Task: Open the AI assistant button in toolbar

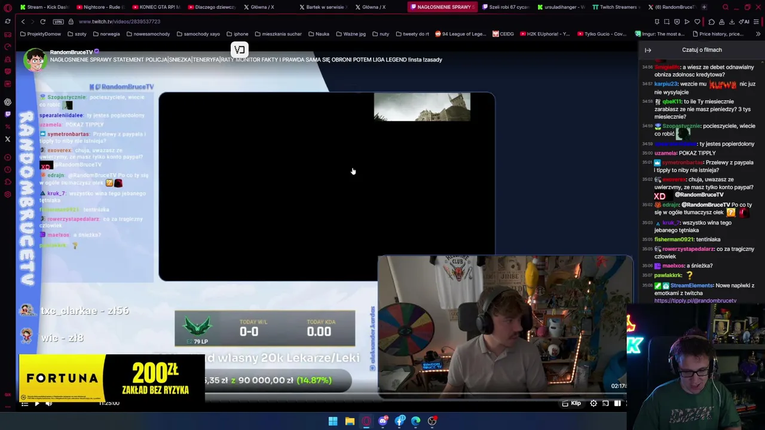Action: tap(745, 21)
